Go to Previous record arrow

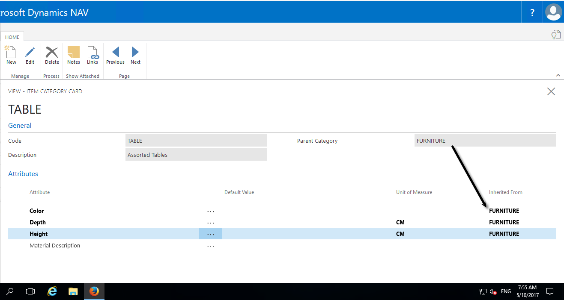[x=115, y=53]
